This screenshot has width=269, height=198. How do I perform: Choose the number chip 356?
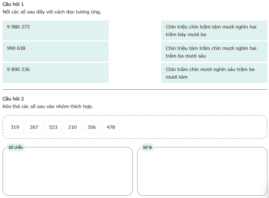(92, 127)
